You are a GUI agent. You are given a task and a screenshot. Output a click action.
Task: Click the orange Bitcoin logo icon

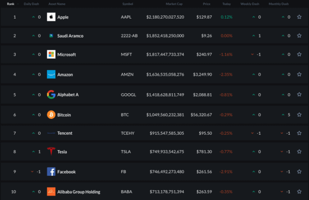point(51,115)
